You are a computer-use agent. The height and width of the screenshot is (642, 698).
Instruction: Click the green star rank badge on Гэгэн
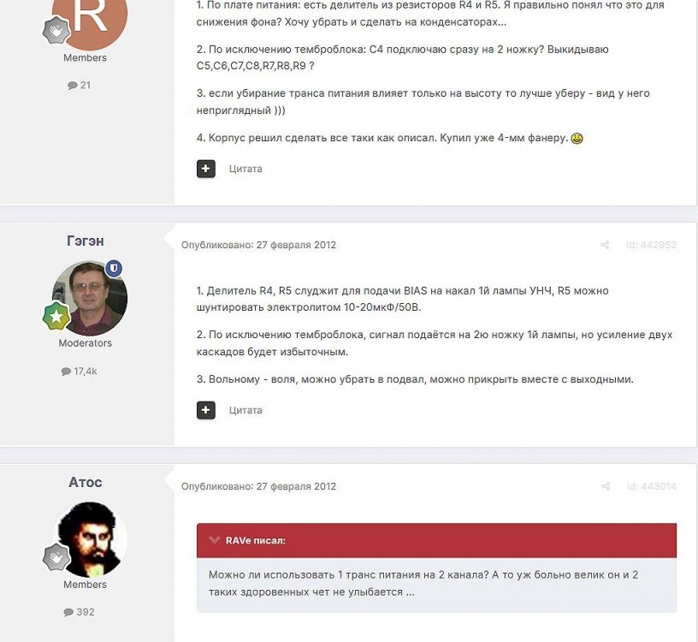(x=56, y=315)
